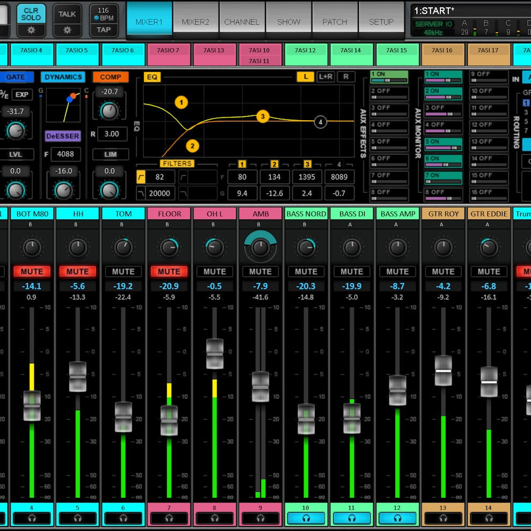Click the GTR EDDIE channel fader
This screenshot has width=531, height=531.
coord(489,382)
